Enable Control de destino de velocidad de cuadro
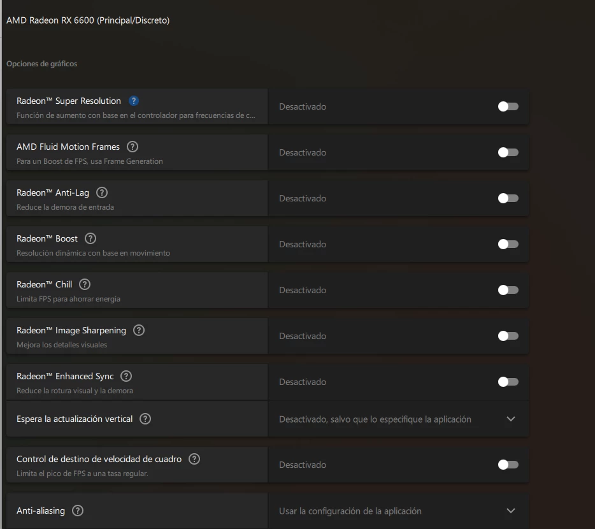This screenshot has width=595, height=529. (508, 465)
